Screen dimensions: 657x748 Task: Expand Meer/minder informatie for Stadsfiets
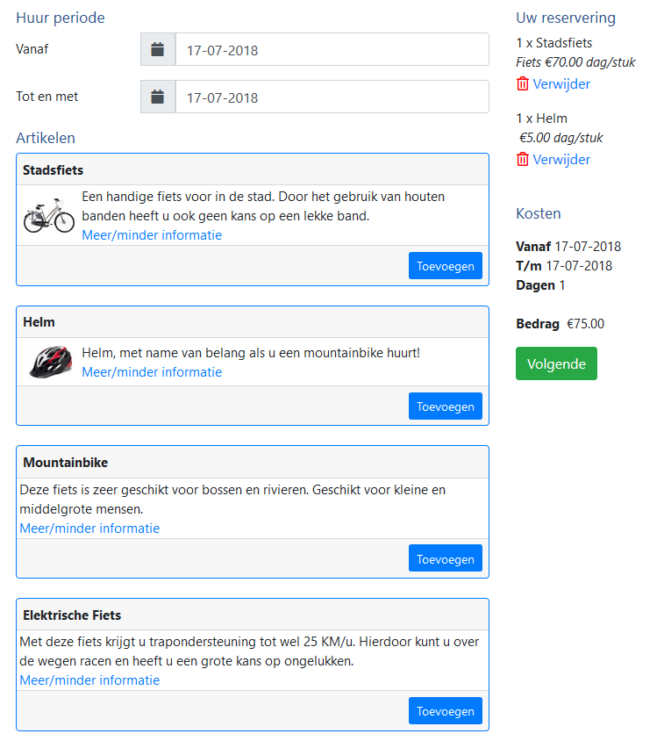pos(152,235)
